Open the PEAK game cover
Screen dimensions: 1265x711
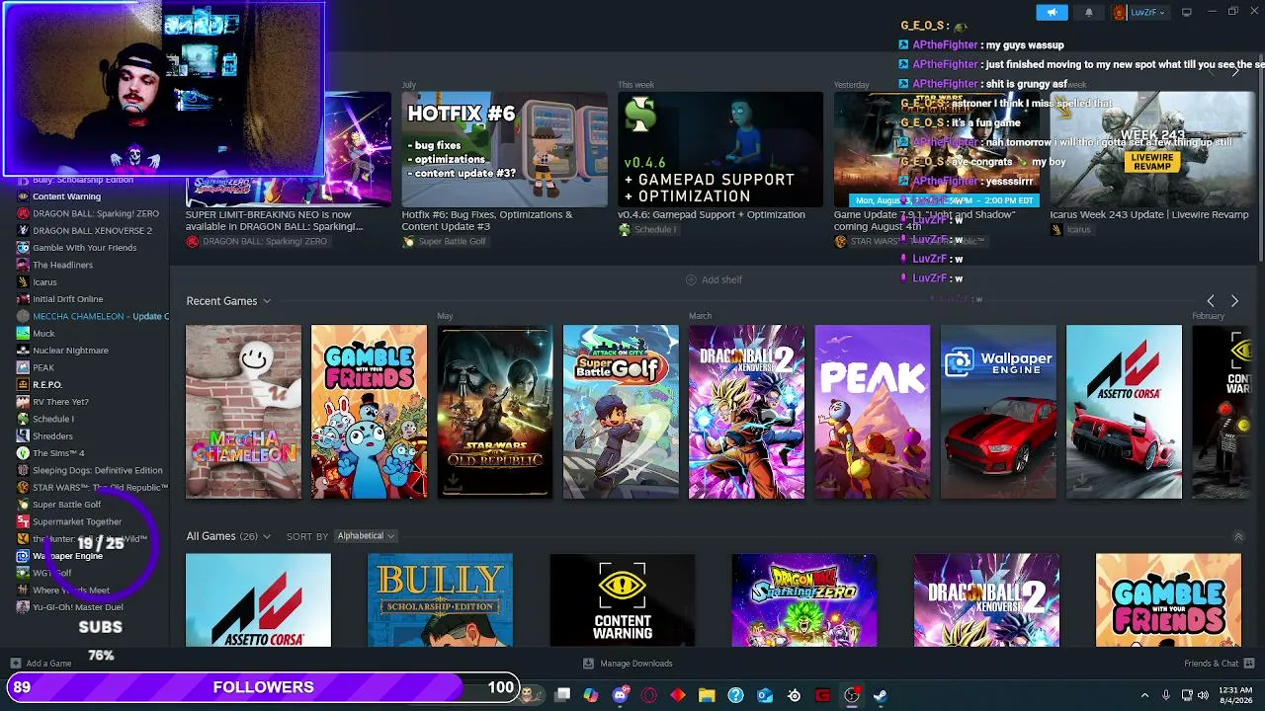click(873, 412)
